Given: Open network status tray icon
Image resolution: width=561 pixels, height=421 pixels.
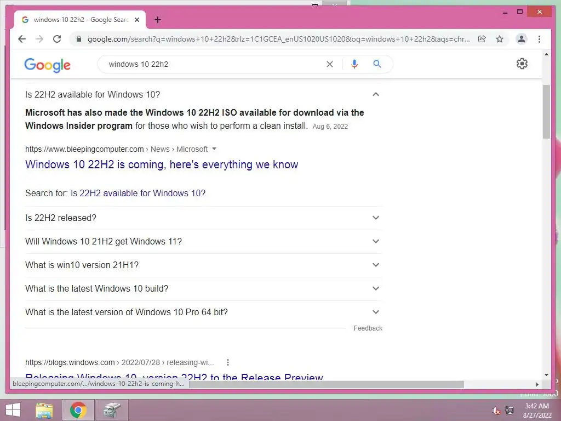Looking at the screenshot, I should point(509,411).
